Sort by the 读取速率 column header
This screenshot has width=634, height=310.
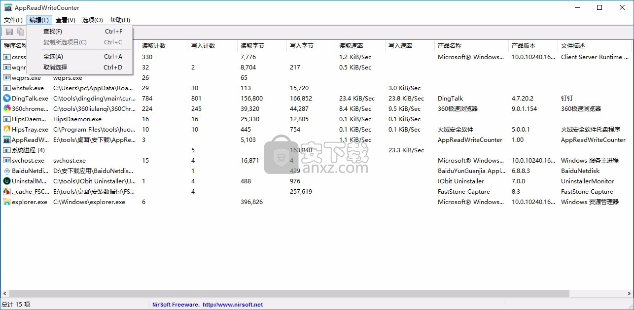pyautogui.click(x=360, y=46)
